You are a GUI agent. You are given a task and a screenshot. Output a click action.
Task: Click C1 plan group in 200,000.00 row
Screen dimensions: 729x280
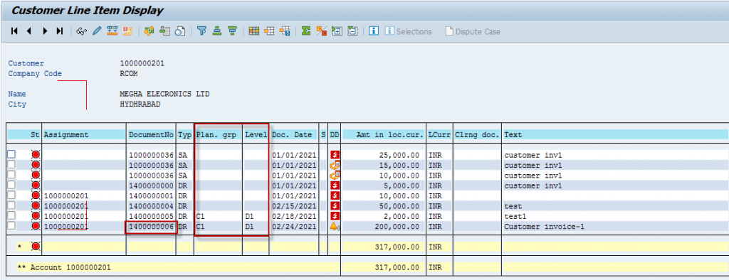pos(200,227)
